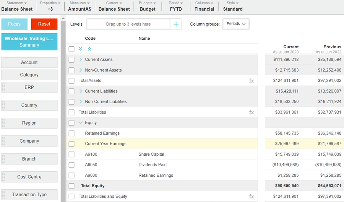The width and height of the screenshot is (344, 202).
Task: Click the vertical scrollbar beside dimension panel
Action: pos(63,107)
